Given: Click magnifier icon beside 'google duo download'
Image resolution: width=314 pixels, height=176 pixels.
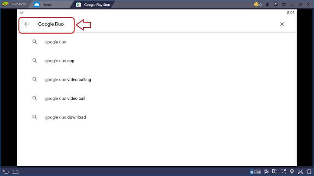Looking at the screenshot, I should 35,117.
